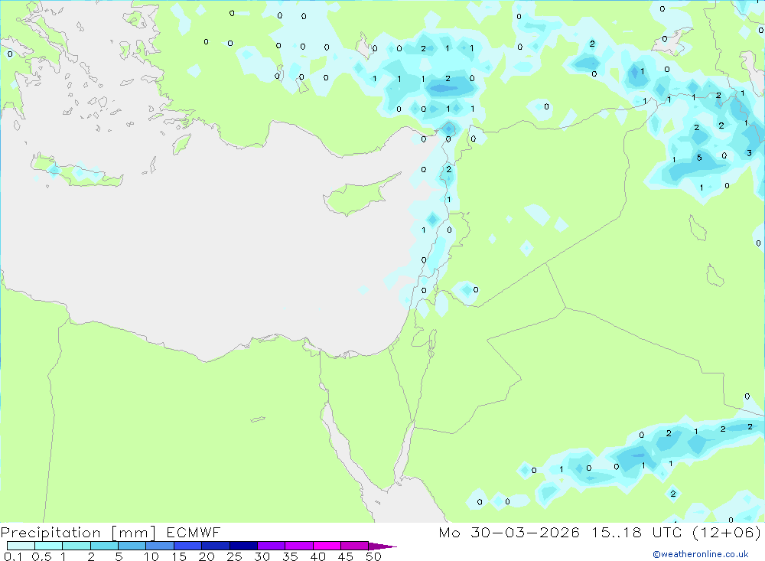Click the island of Crete on the map
The image size is (765, 561).
point(77,171)
